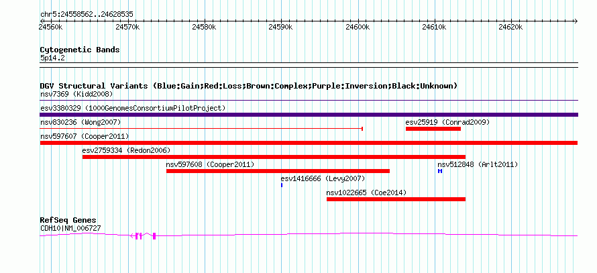Open variant label nsv7369 (Kidd2008)
This screenshot has height=273, width=597.
coord(76,94)
